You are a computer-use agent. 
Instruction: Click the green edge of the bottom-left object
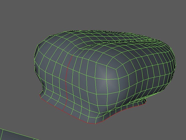click(20, 134)
